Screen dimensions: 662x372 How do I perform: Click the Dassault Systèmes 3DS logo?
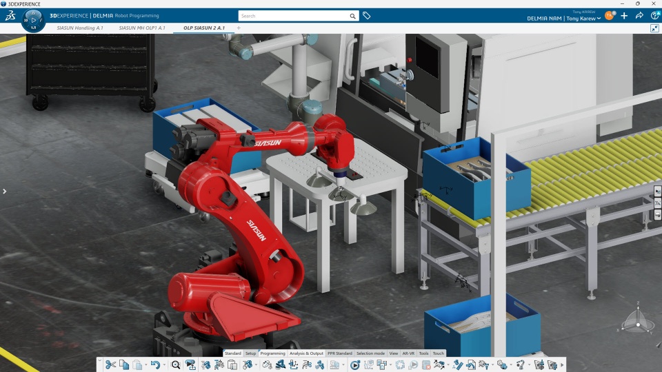pyautogui.click(x=10, y=16)
